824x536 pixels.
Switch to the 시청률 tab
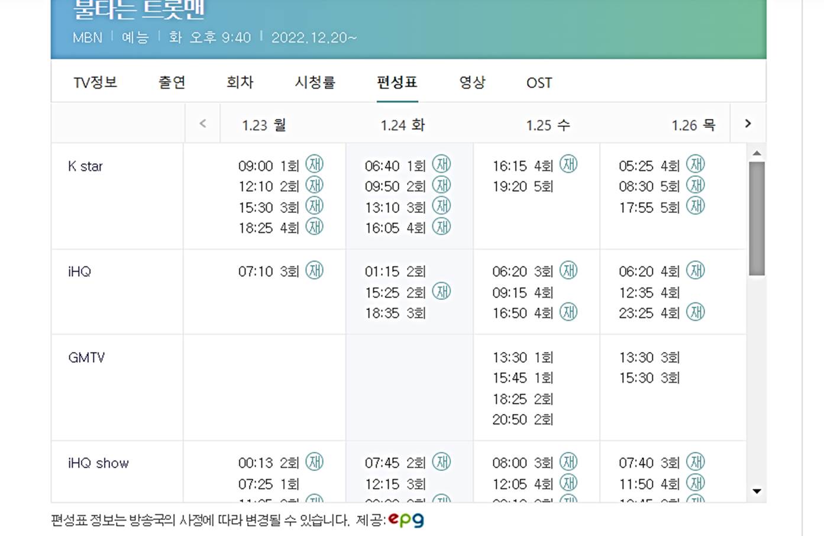click(315, 83)
